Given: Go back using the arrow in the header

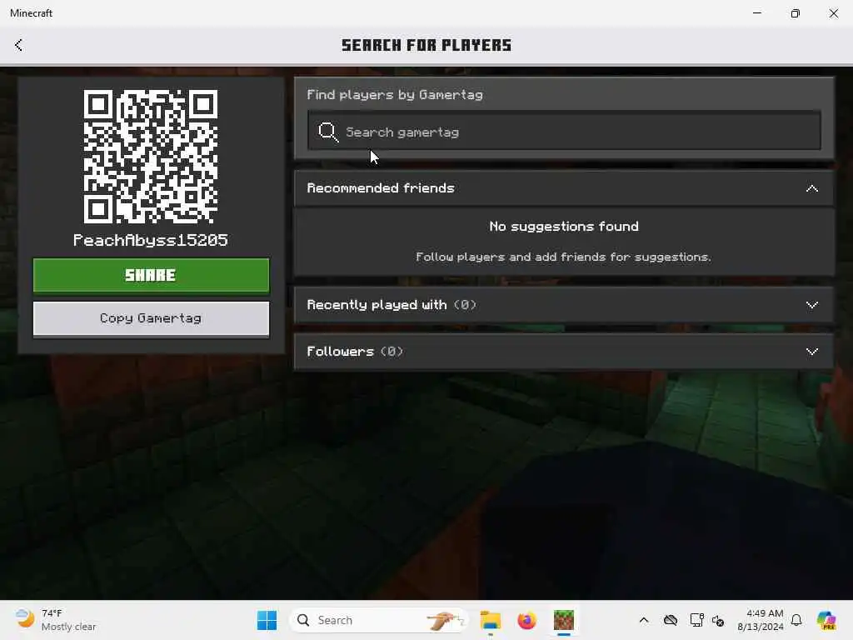Looking at the screenshot, I should click(18, 45).
